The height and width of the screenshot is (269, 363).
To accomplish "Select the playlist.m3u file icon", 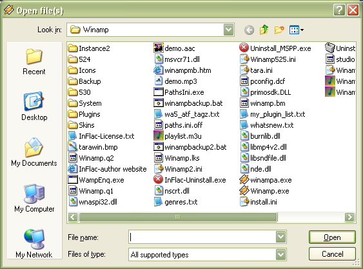I will 159,135.
